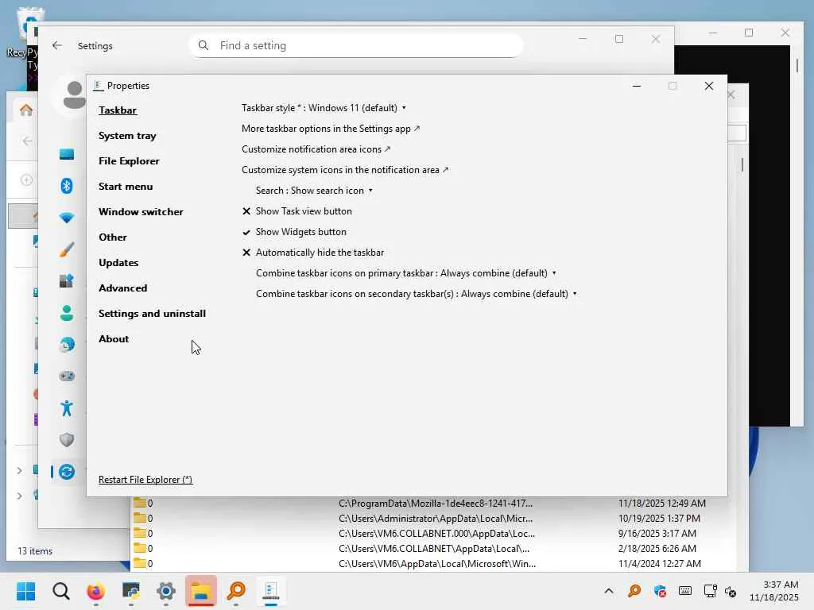Open the Other section

click(113, 237)
